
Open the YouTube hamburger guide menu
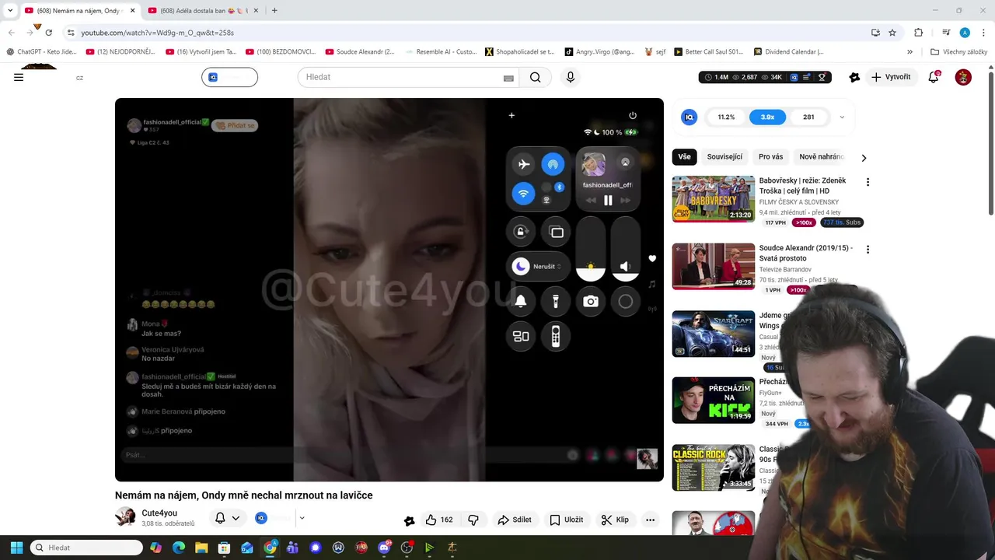[19, 77]
